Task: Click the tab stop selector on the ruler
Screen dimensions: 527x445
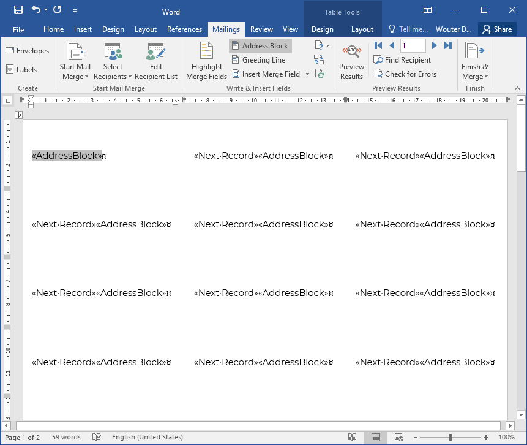Action: pyautogui.click(x=7, y=101)
